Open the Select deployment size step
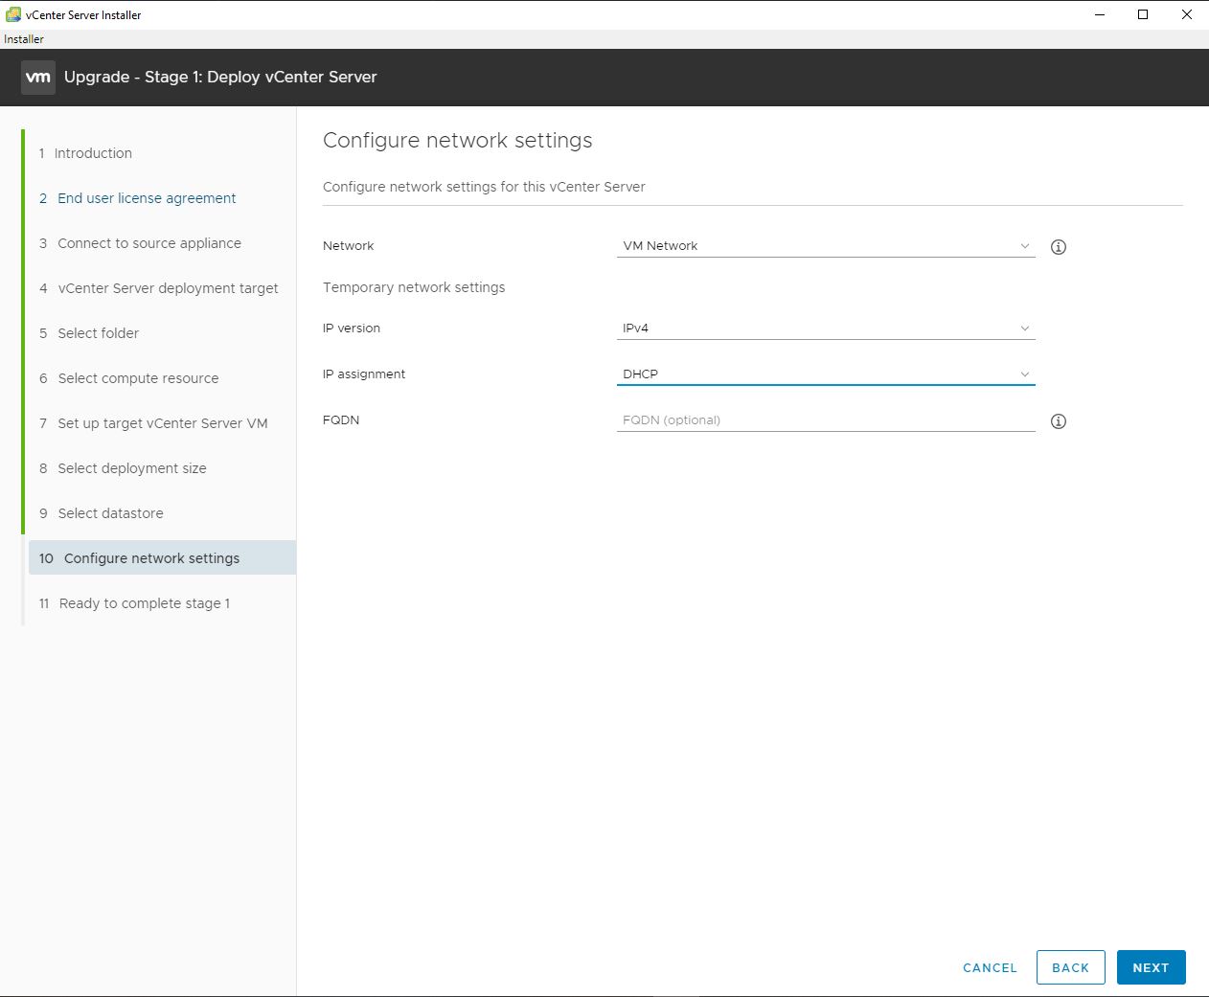The height and width of the screenshot is (997, 1209). [123, 468]
